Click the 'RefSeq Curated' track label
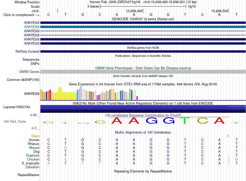The height and width of the screenshot is (181, 246). click(27, 52)
